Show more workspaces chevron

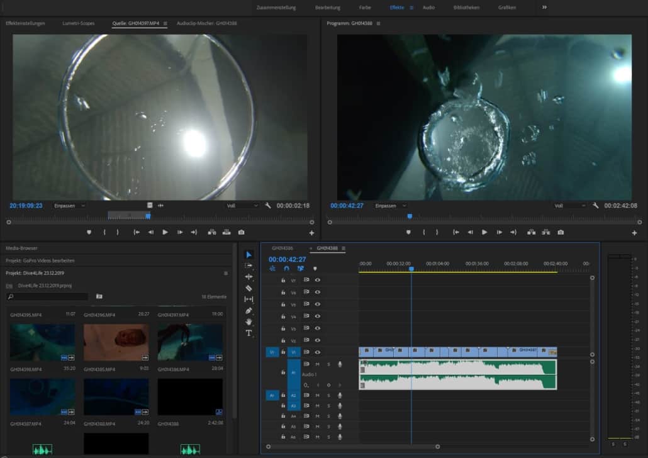click(x=545, y=7)
